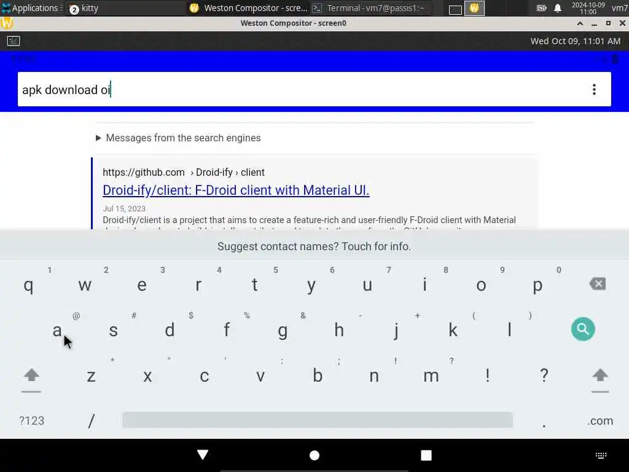Tap the space bar key

point(318,420)
